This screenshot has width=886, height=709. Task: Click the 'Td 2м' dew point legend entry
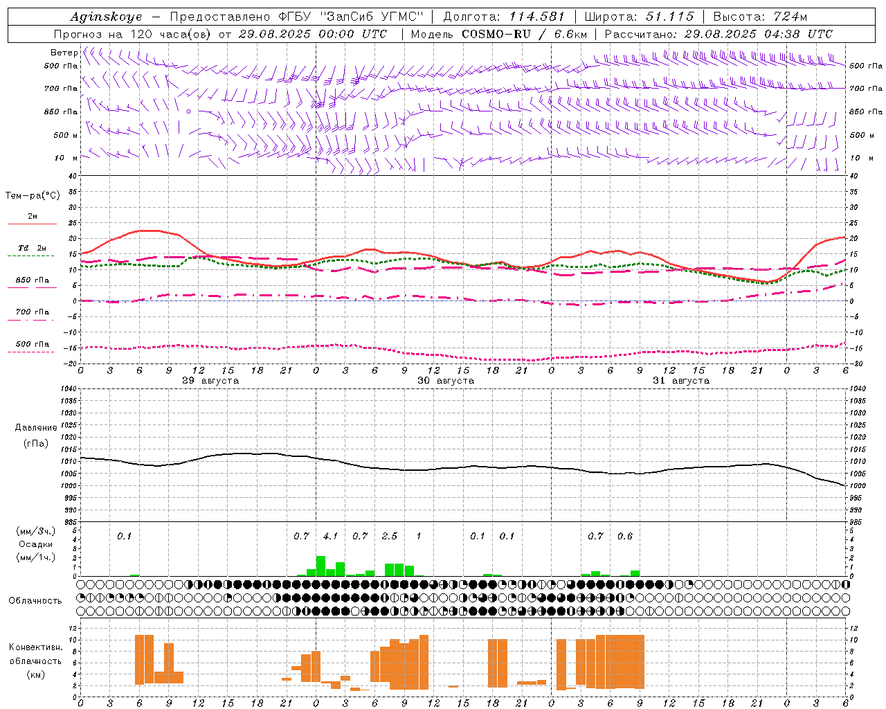pos(32,248)
